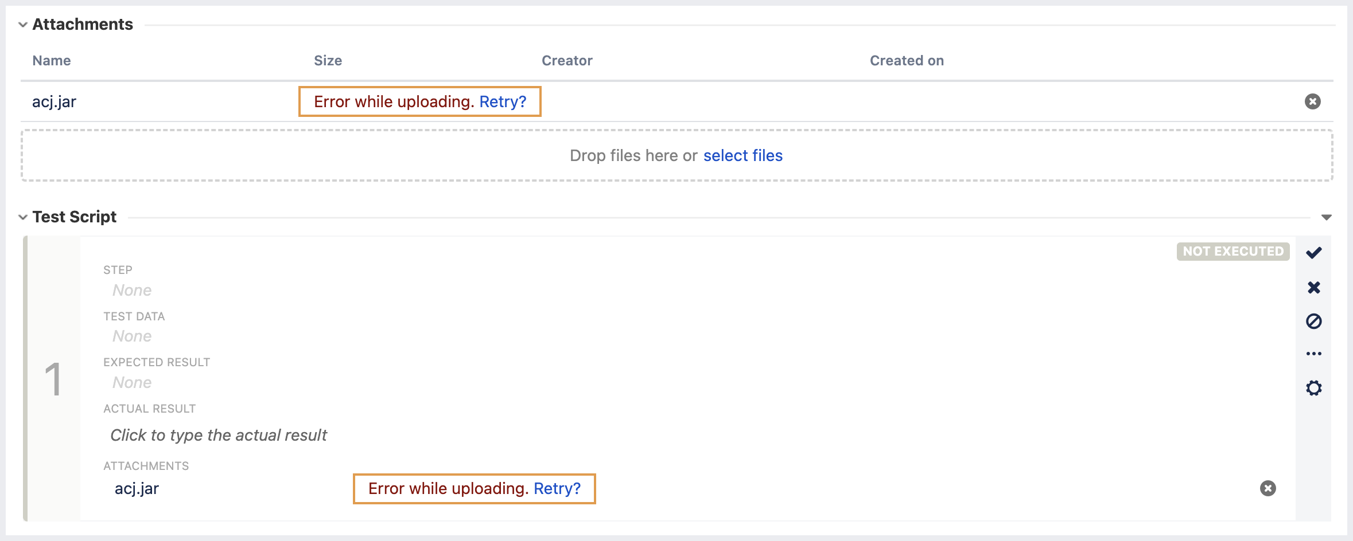The width and height of the screenshot is (1353, 541).
Task: Click the Created on column header
Action: pos(907,61)
